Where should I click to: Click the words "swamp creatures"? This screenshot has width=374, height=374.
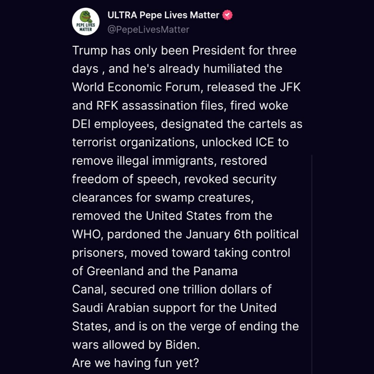coord(204,198)
